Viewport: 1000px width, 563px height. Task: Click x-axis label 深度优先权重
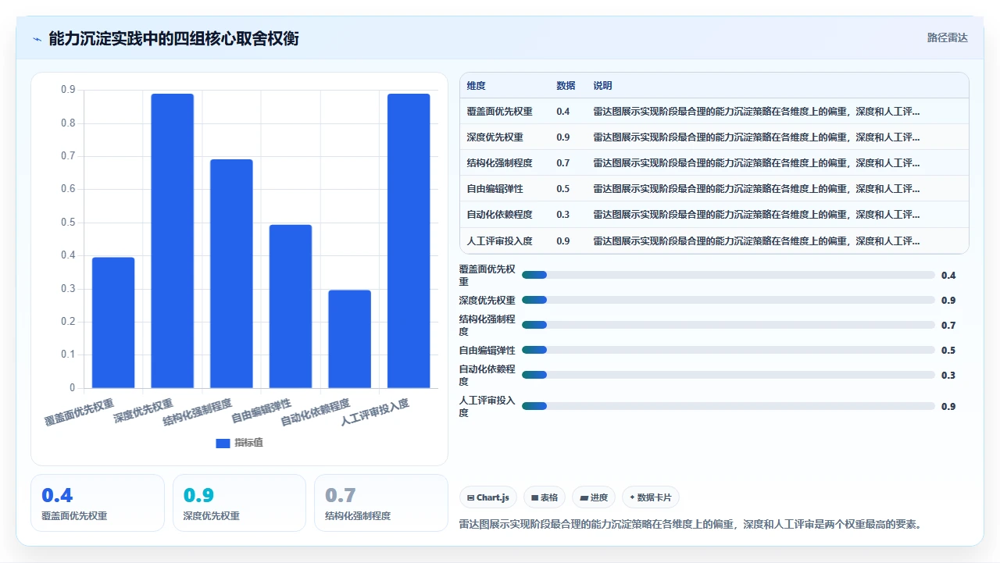144,411
